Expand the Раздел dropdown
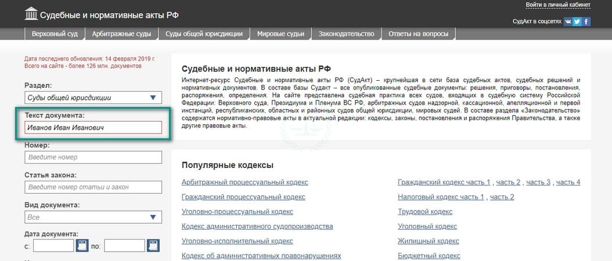This screenshot has width=612, height=261. coord(93,98)
